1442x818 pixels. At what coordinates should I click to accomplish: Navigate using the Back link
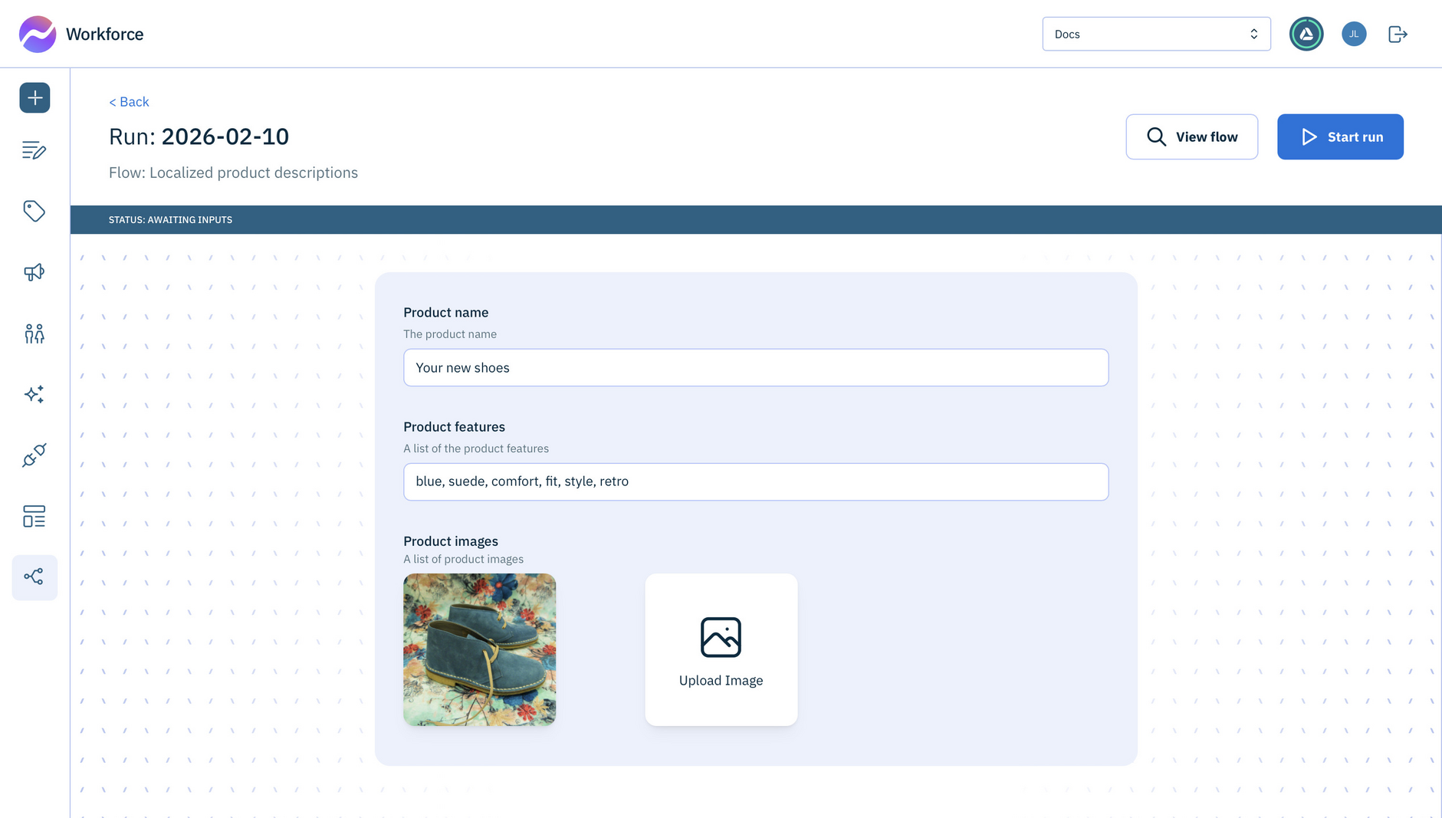(x=129, y=101)
